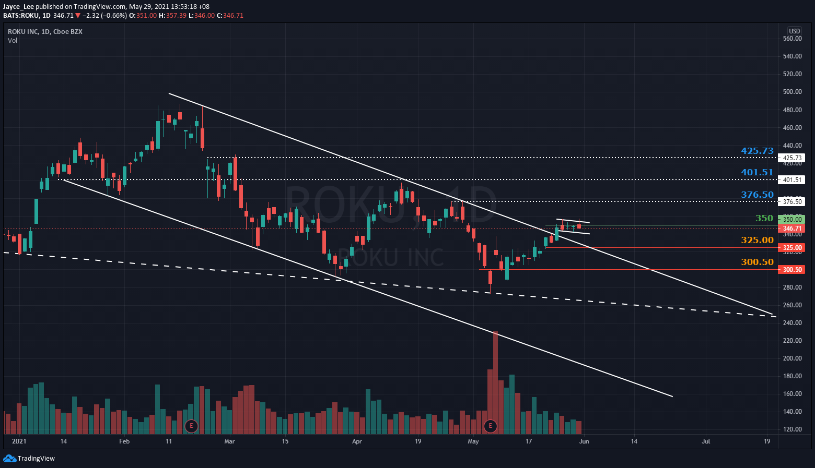Open the February earnings 'E' marker

[x=191, y=426]
